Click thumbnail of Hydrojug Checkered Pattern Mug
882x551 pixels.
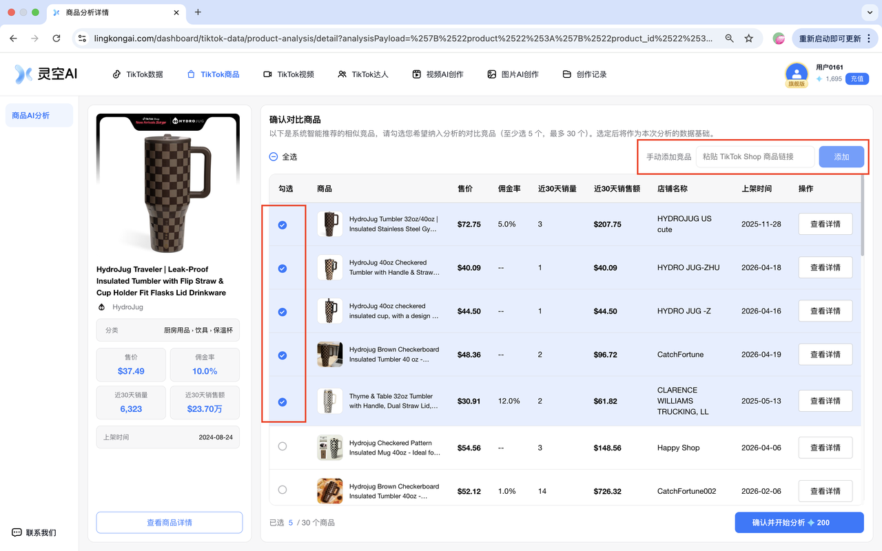tap(329, 448)
